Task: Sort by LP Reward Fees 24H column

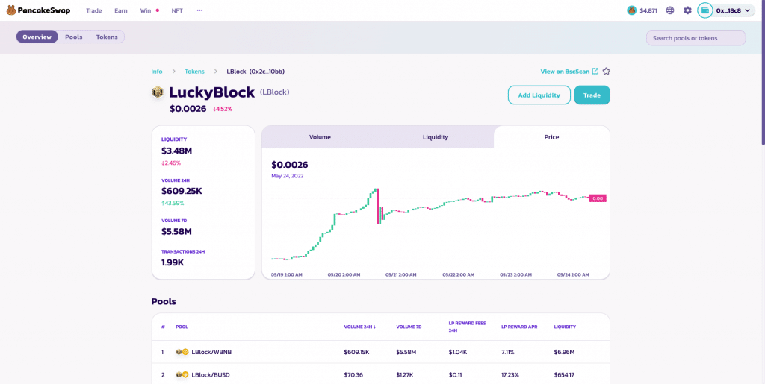Action: [468, 327]
